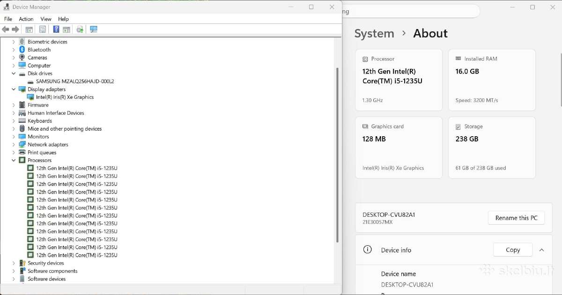
Task: Click the Copy button for Device info
Action: click(513, 250)
